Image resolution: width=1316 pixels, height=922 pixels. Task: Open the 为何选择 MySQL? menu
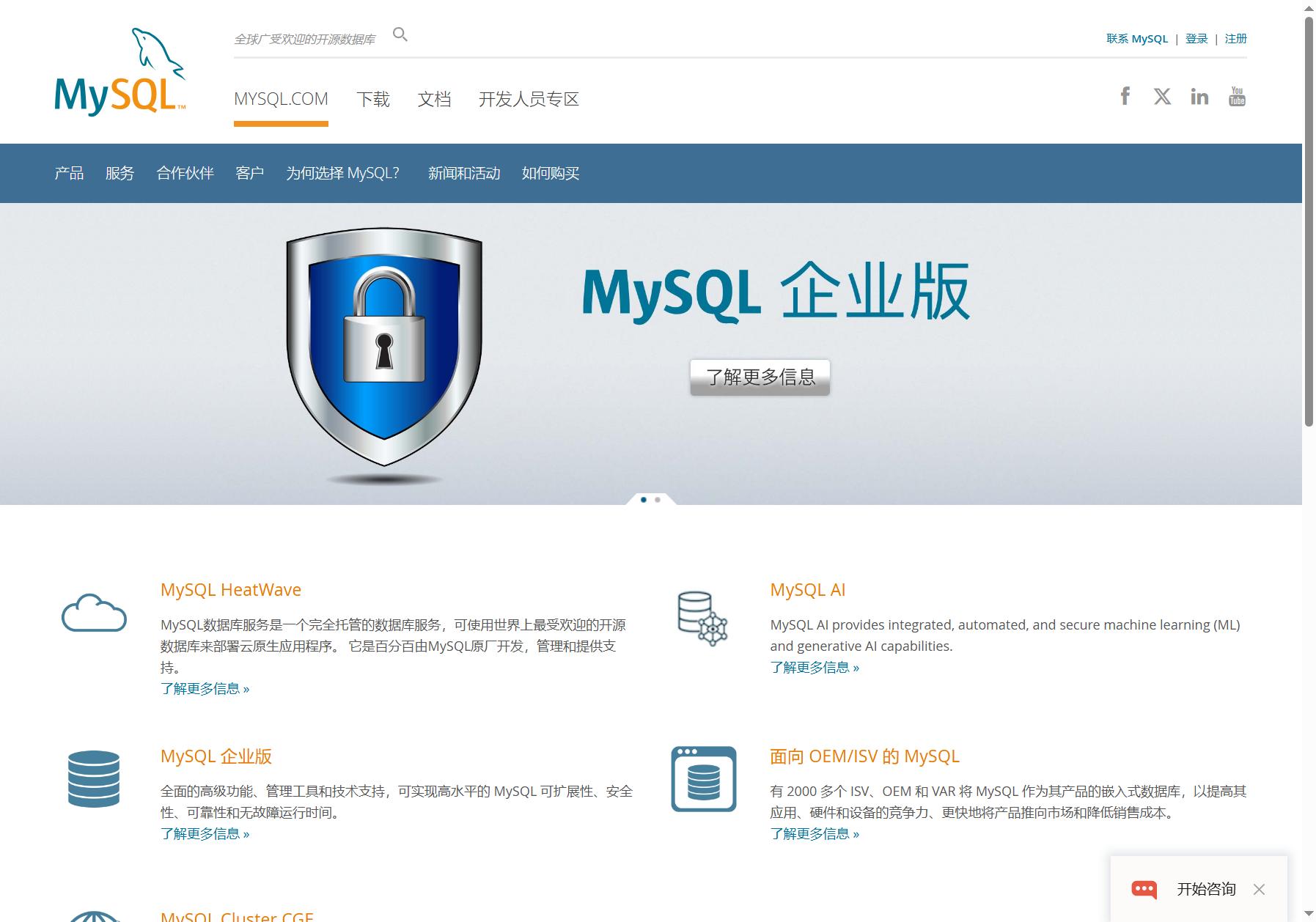click(x=342, y=173)
